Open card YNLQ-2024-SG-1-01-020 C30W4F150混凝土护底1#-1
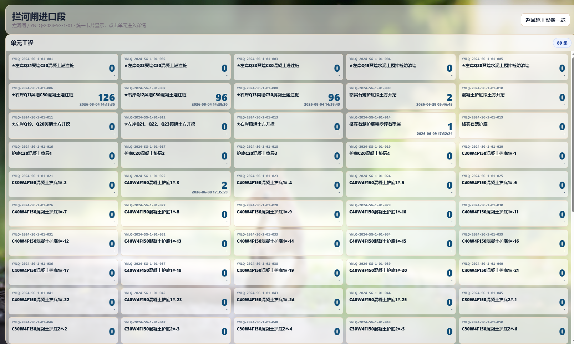 513,155
